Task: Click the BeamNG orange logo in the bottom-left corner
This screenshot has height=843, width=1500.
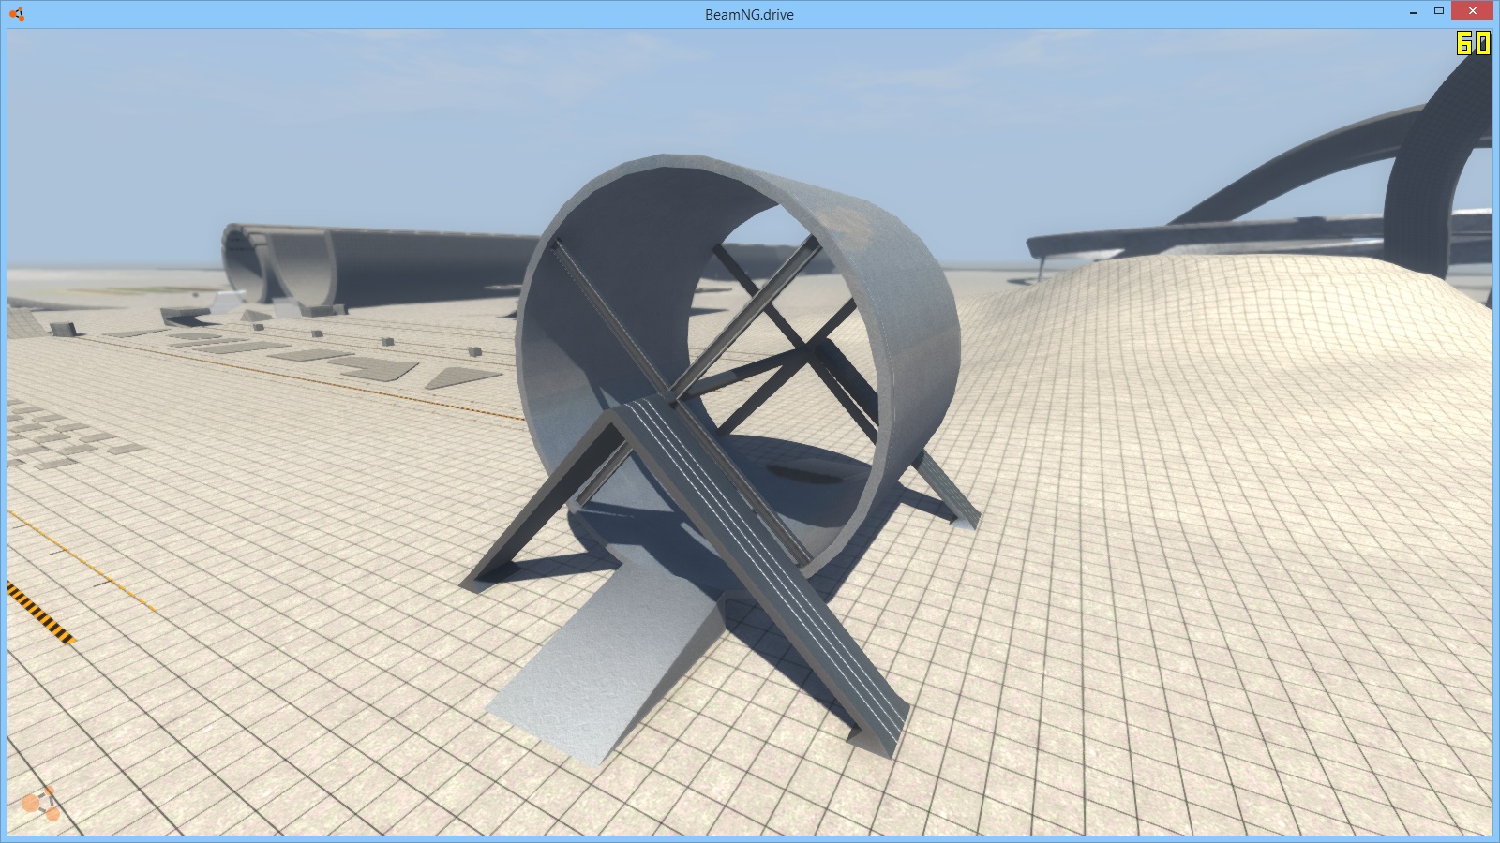Action: [x=41, y=804]
